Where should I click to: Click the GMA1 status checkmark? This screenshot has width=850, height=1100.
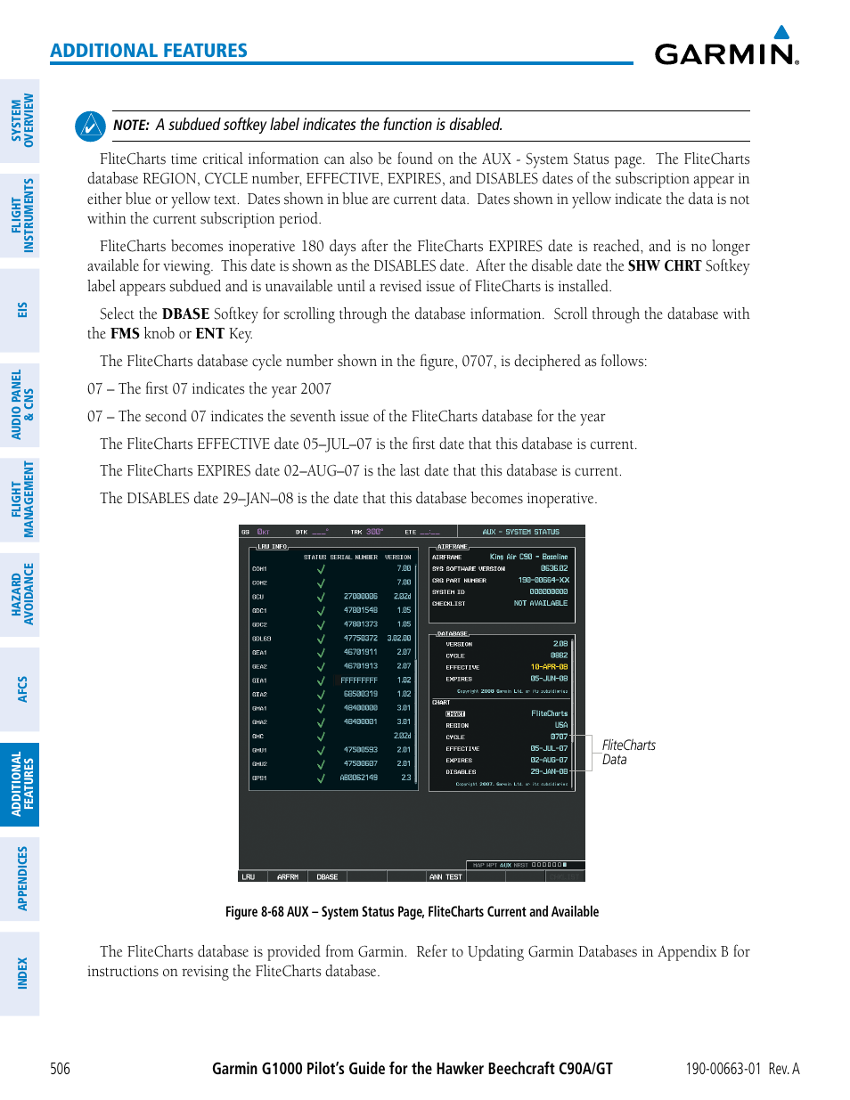click(321, 708)
